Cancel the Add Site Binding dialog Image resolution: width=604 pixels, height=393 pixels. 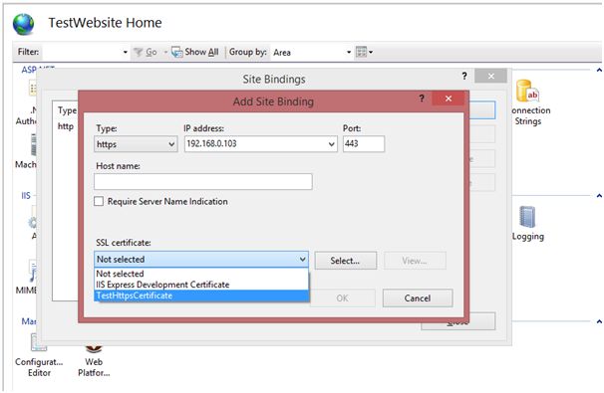click(418, 298)
